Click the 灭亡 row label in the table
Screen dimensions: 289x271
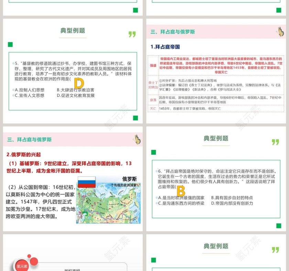(153, 109)
